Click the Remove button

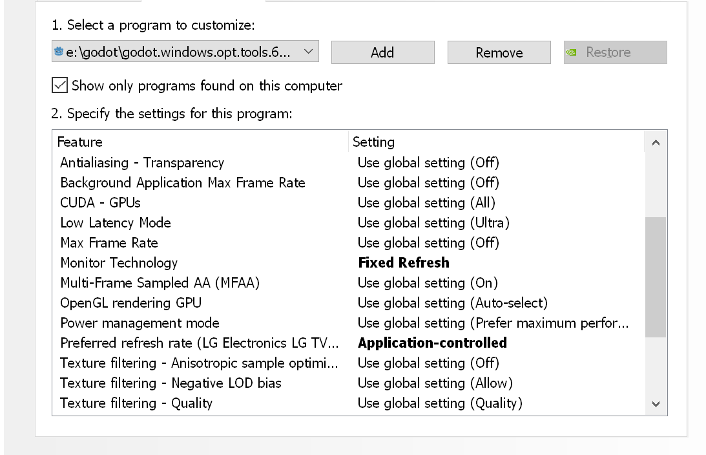[x=499, y=52]
